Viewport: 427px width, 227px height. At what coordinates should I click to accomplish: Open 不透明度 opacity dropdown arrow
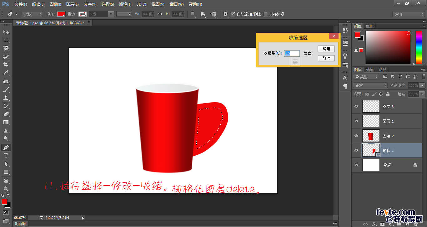click(x=423, y=85)
